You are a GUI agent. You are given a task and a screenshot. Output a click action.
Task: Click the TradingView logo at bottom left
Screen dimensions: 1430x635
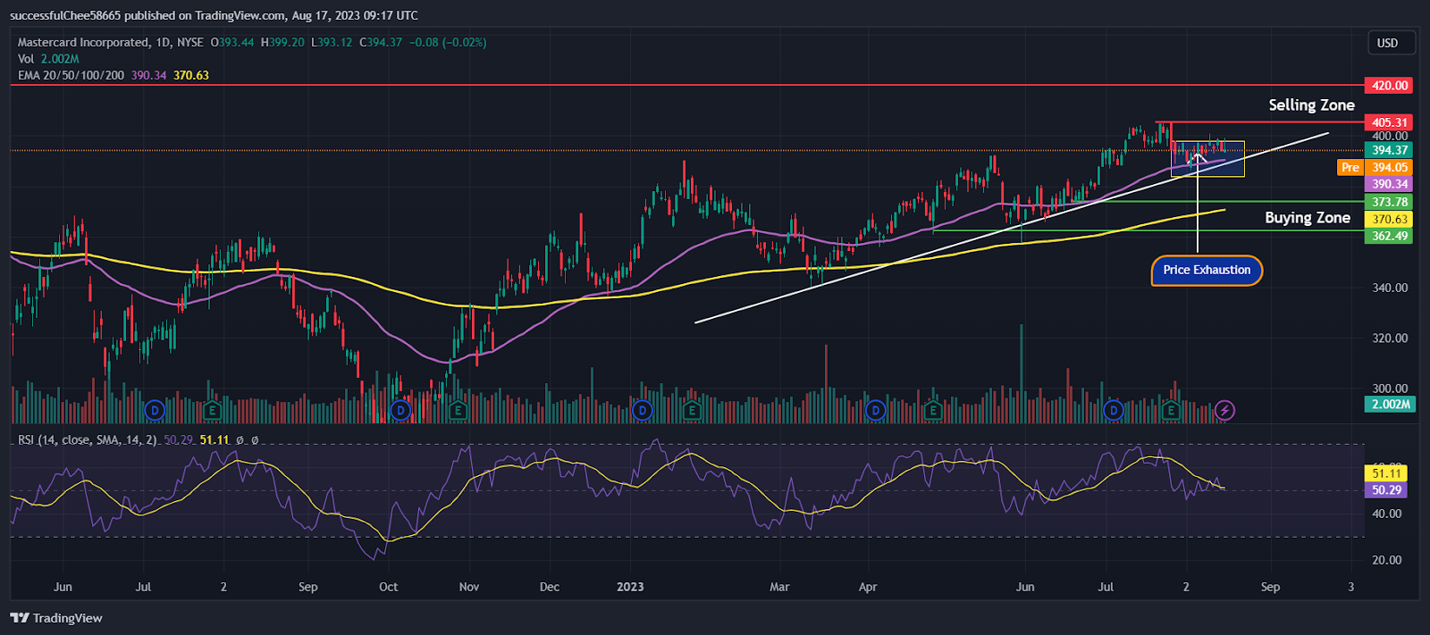coord(56,618)
